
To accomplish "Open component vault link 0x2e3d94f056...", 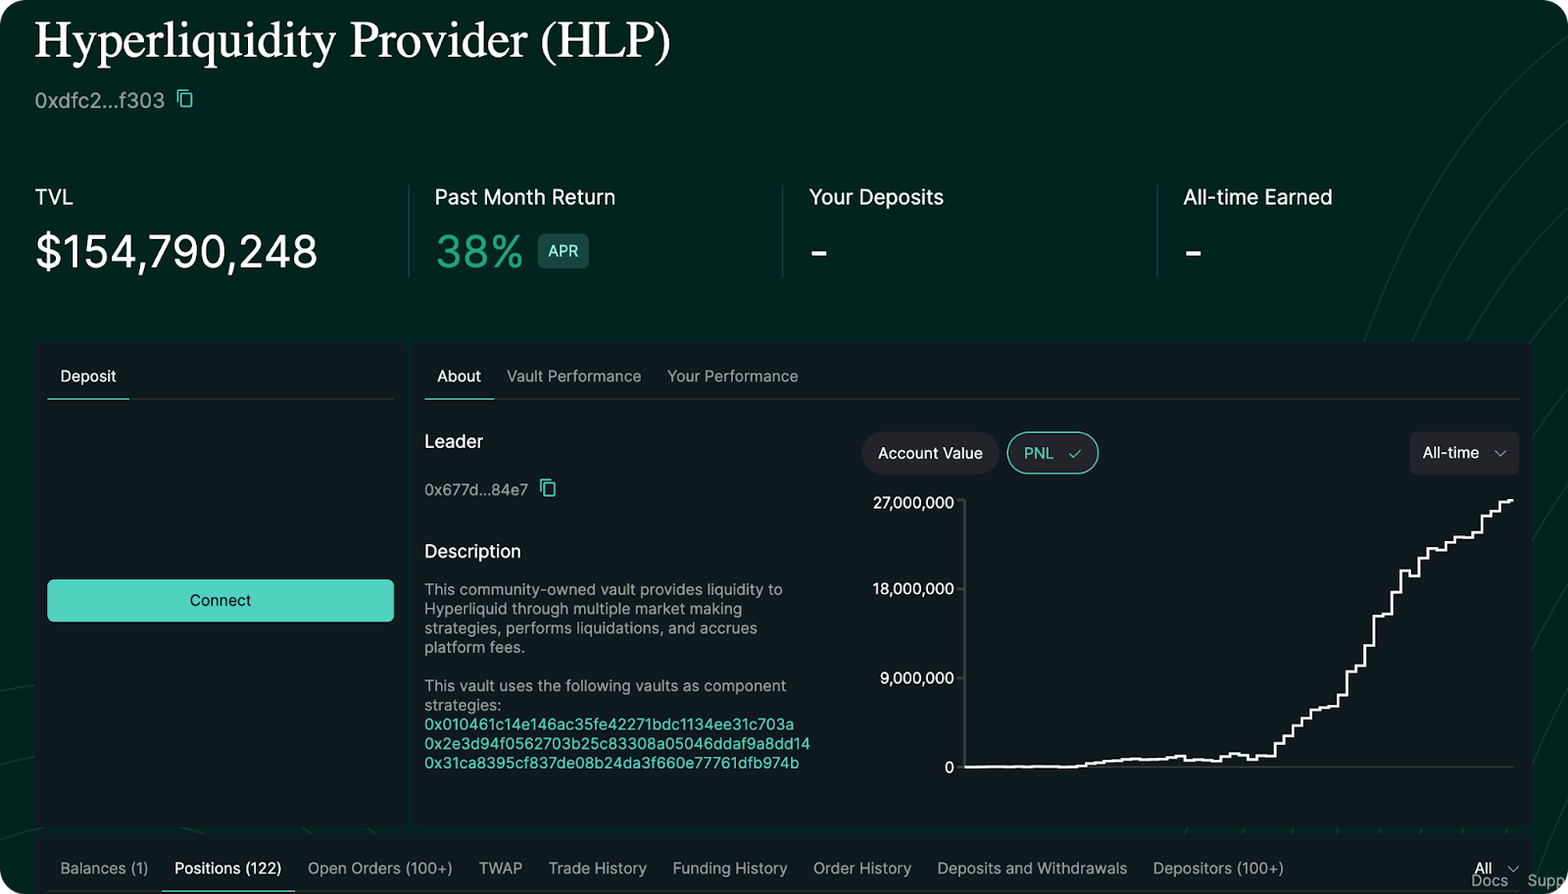I will pos(617,744).
